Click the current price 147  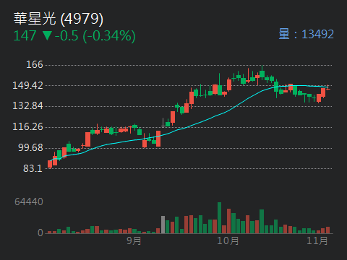[x=25, y=36]
